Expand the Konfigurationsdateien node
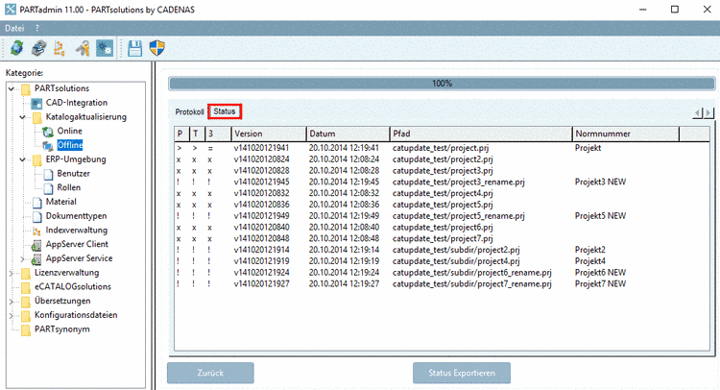 click(x=12, y=316)
